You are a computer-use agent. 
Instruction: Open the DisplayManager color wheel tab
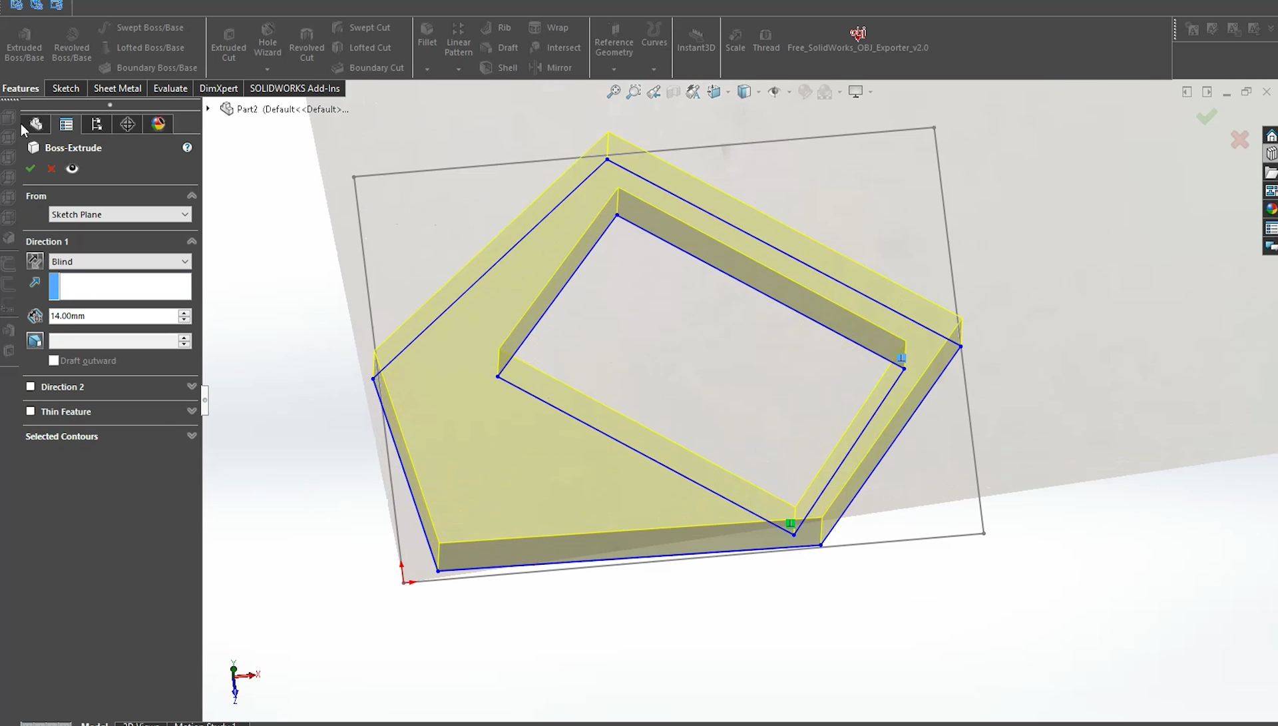click(x=158, y=124)
